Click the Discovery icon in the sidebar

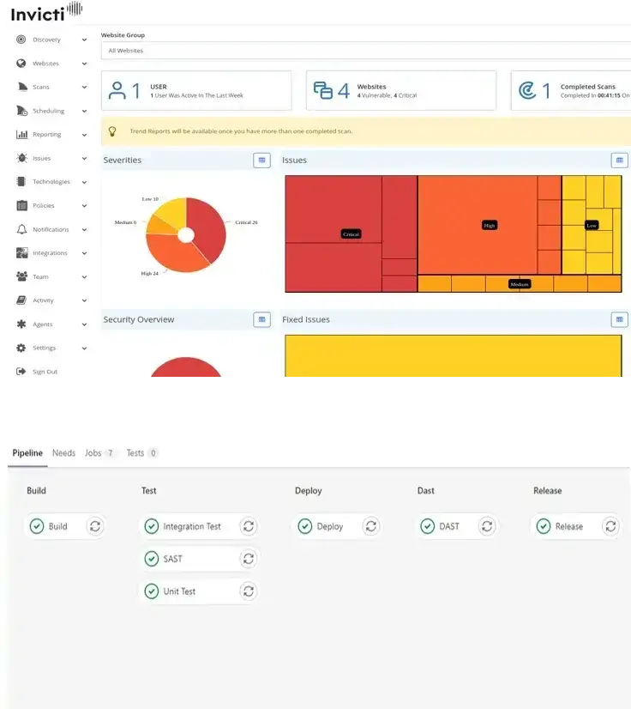[x=21, y=39]
